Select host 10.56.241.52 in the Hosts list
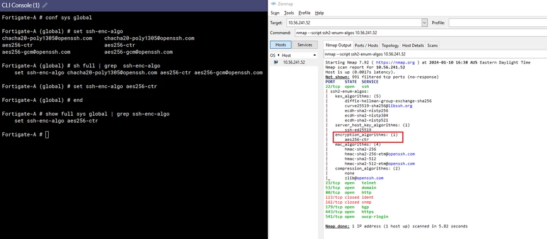The width and height of the screenshot is (547, 239). point(294,62)
